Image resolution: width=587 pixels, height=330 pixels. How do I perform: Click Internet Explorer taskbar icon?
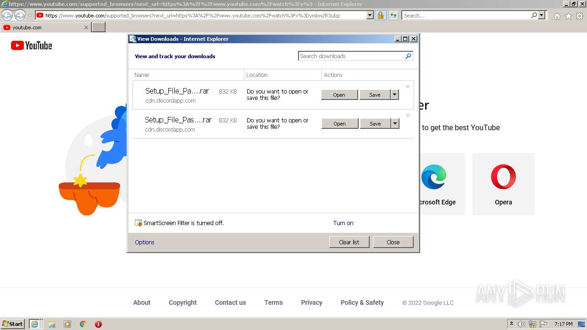(35, 324)
